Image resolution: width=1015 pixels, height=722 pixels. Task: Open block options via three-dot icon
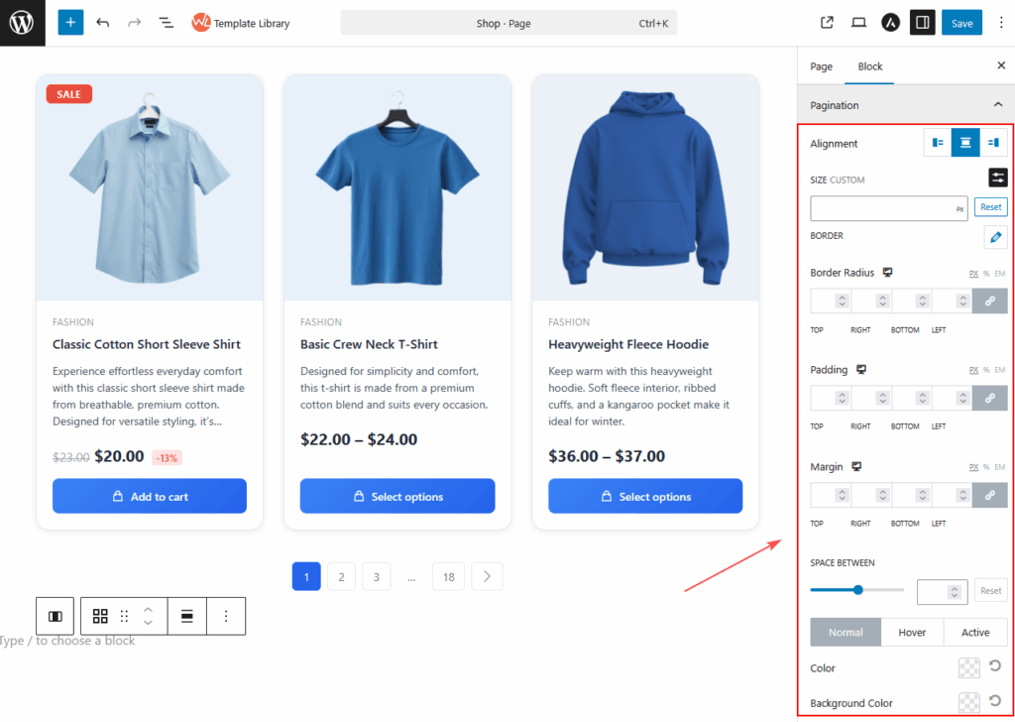pos(226,616)
